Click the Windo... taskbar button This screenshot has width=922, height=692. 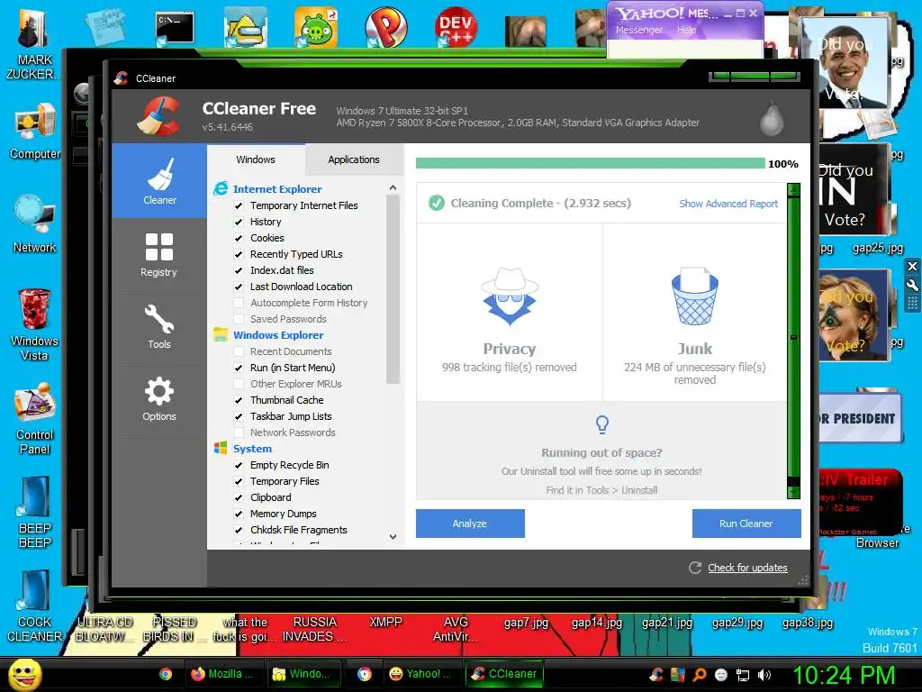pos(304,674)
